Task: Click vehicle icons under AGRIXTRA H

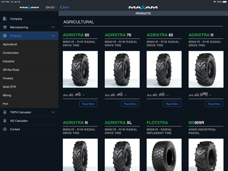Action: 200,95
